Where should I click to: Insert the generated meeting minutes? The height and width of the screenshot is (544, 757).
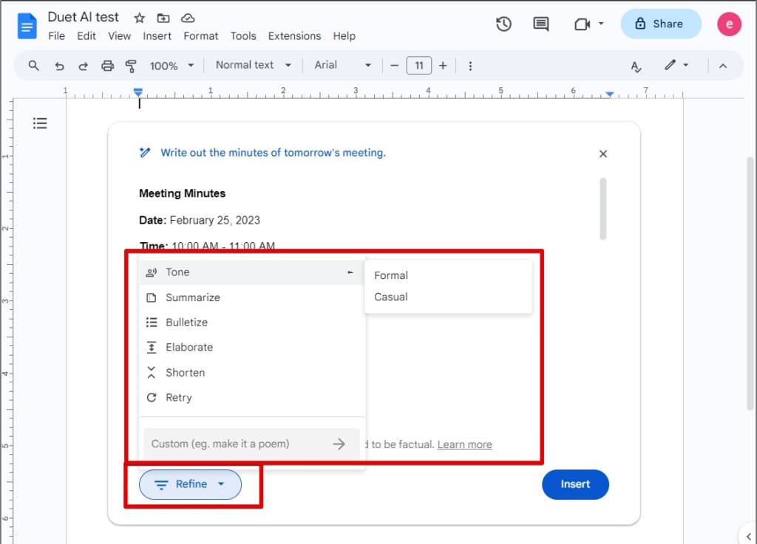pos(575,484)
